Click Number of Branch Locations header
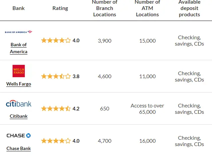Image resolution: width=212 pixels, height=156 pixels. coord(105,8)
